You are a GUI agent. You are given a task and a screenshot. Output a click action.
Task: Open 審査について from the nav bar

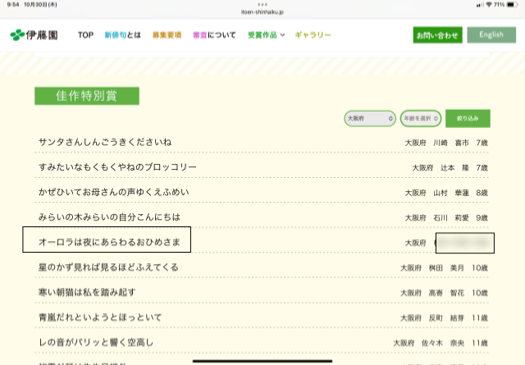point(214,35)
